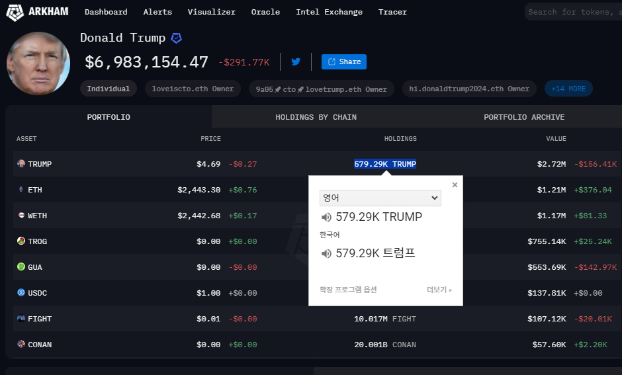622x375 pixels.
Task: Click the TRUMP token icon
Action: pos(21,164)
